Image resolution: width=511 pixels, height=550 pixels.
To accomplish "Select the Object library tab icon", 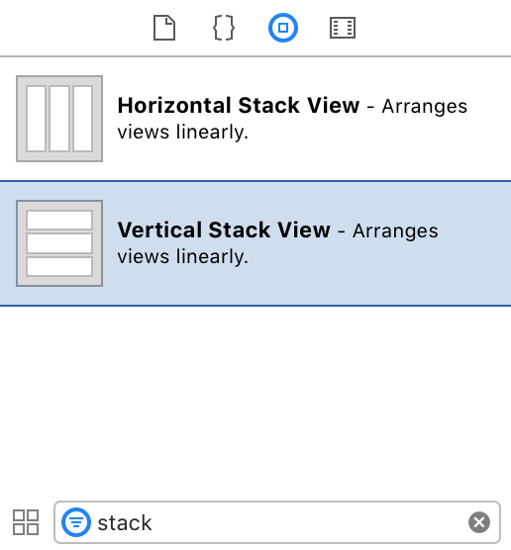I will click(x=283, y=28).
